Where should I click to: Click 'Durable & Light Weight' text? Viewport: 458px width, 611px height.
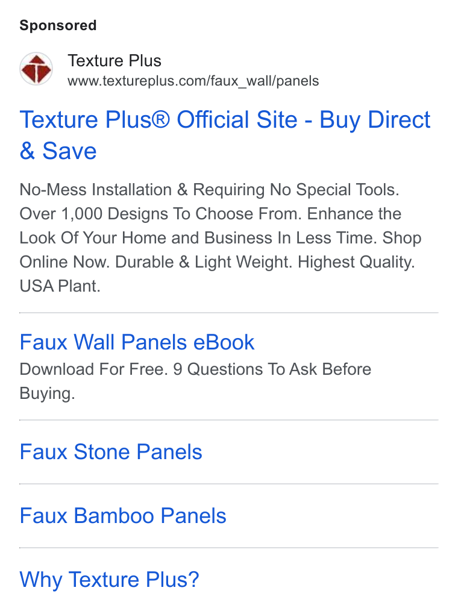click(204, 262)
